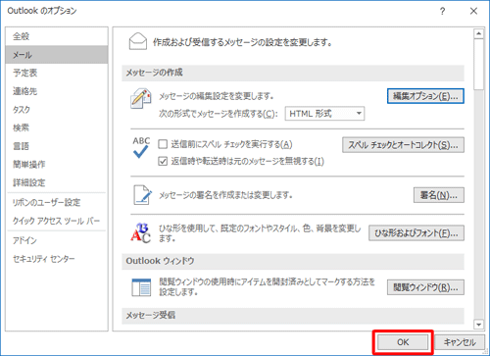490x356 pixels.
Task: Click the scrollbar up arrow
Action: (478, 33)
